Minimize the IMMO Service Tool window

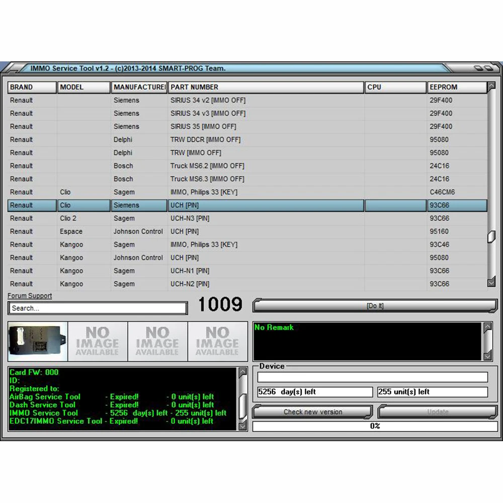click(x=478, y=68)
